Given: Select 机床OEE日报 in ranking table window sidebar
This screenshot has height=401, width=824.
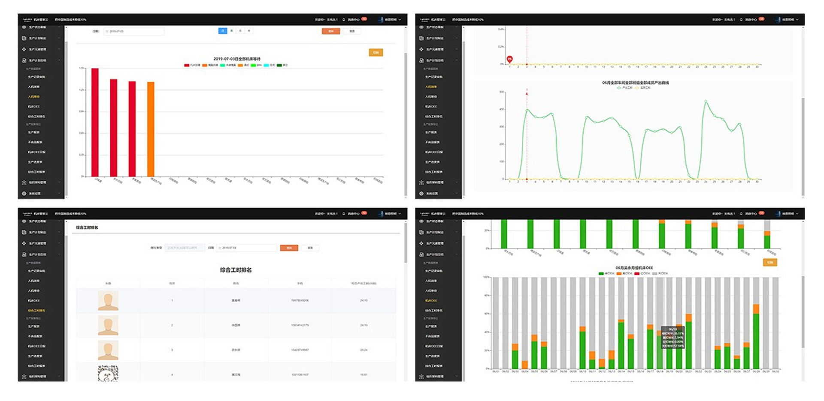Looking at the screenshot, I should [36, 346].
